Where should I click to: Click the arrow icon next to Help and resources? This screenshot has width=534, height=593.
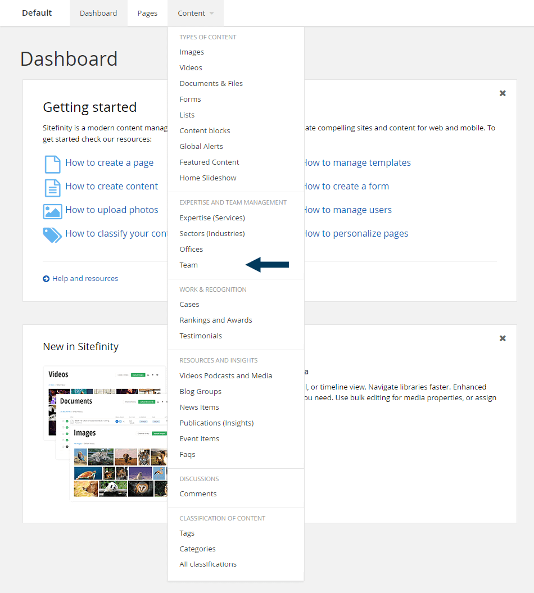tap(46, 279)
